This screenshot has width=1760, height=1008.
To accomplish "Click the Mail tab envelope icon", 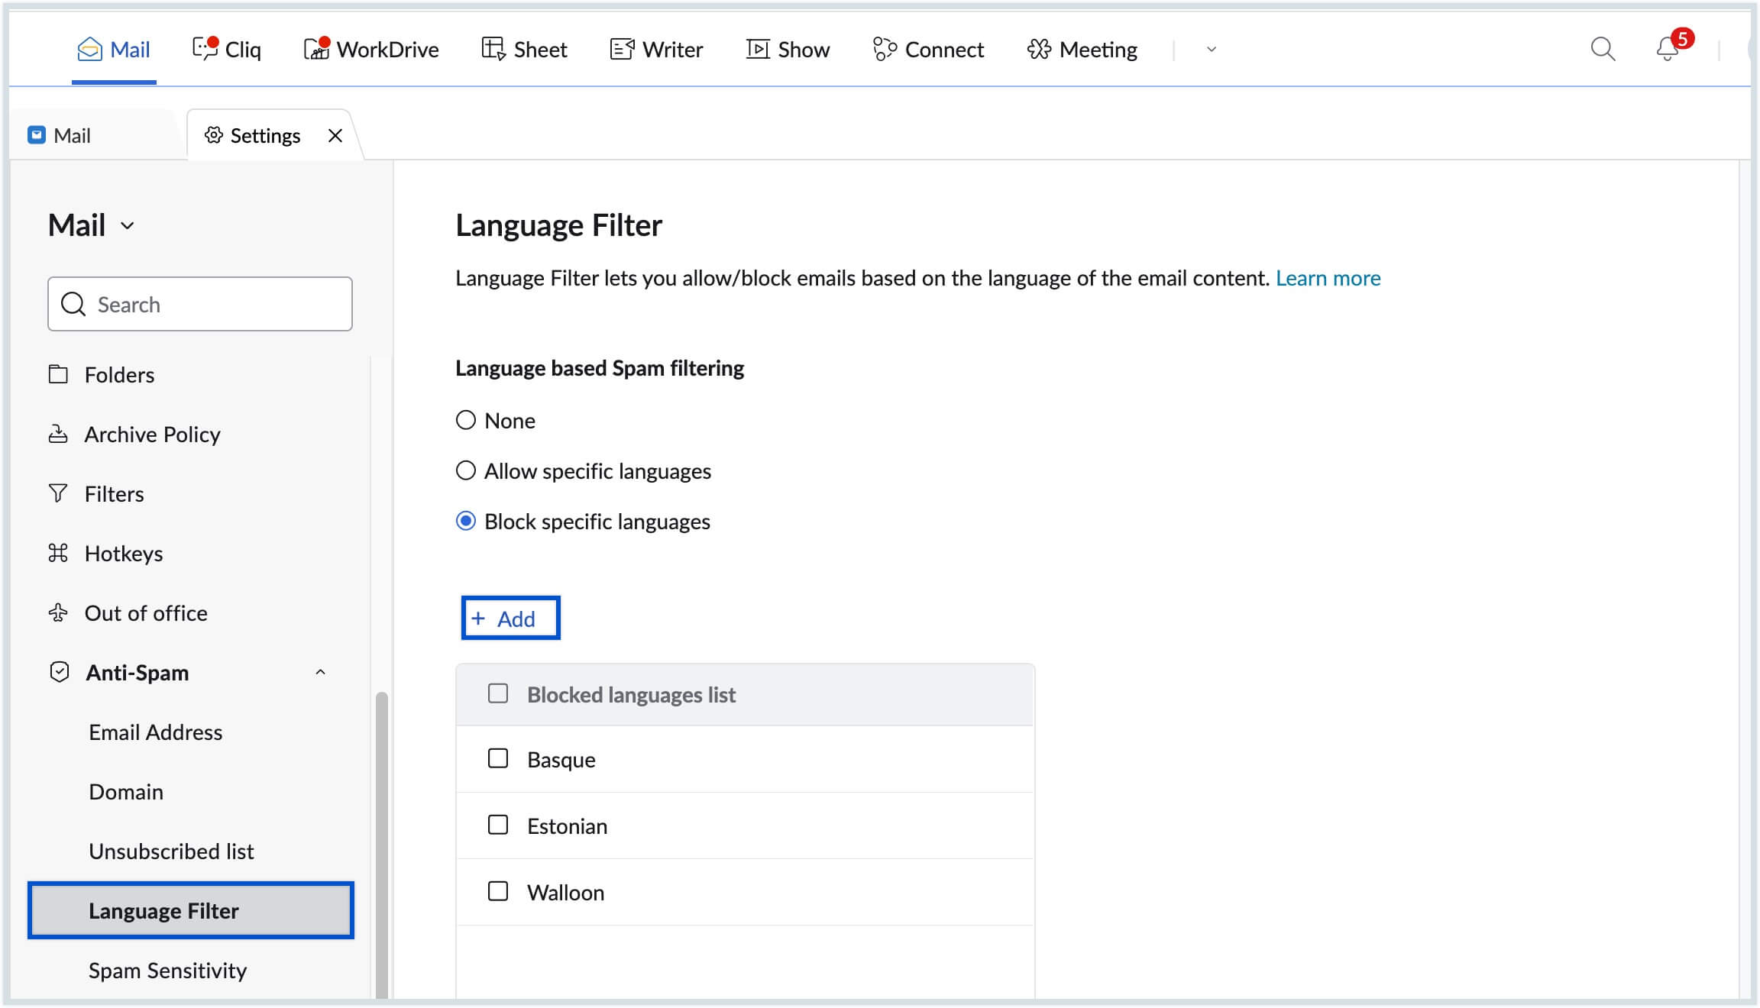I will (37, 135).
